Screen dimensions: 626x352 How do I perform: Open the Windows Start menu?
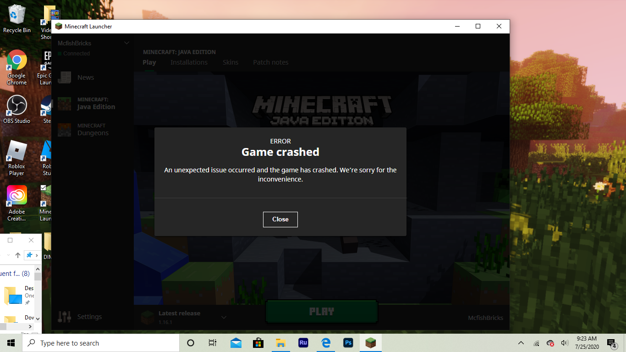click(x=11, y=343)
